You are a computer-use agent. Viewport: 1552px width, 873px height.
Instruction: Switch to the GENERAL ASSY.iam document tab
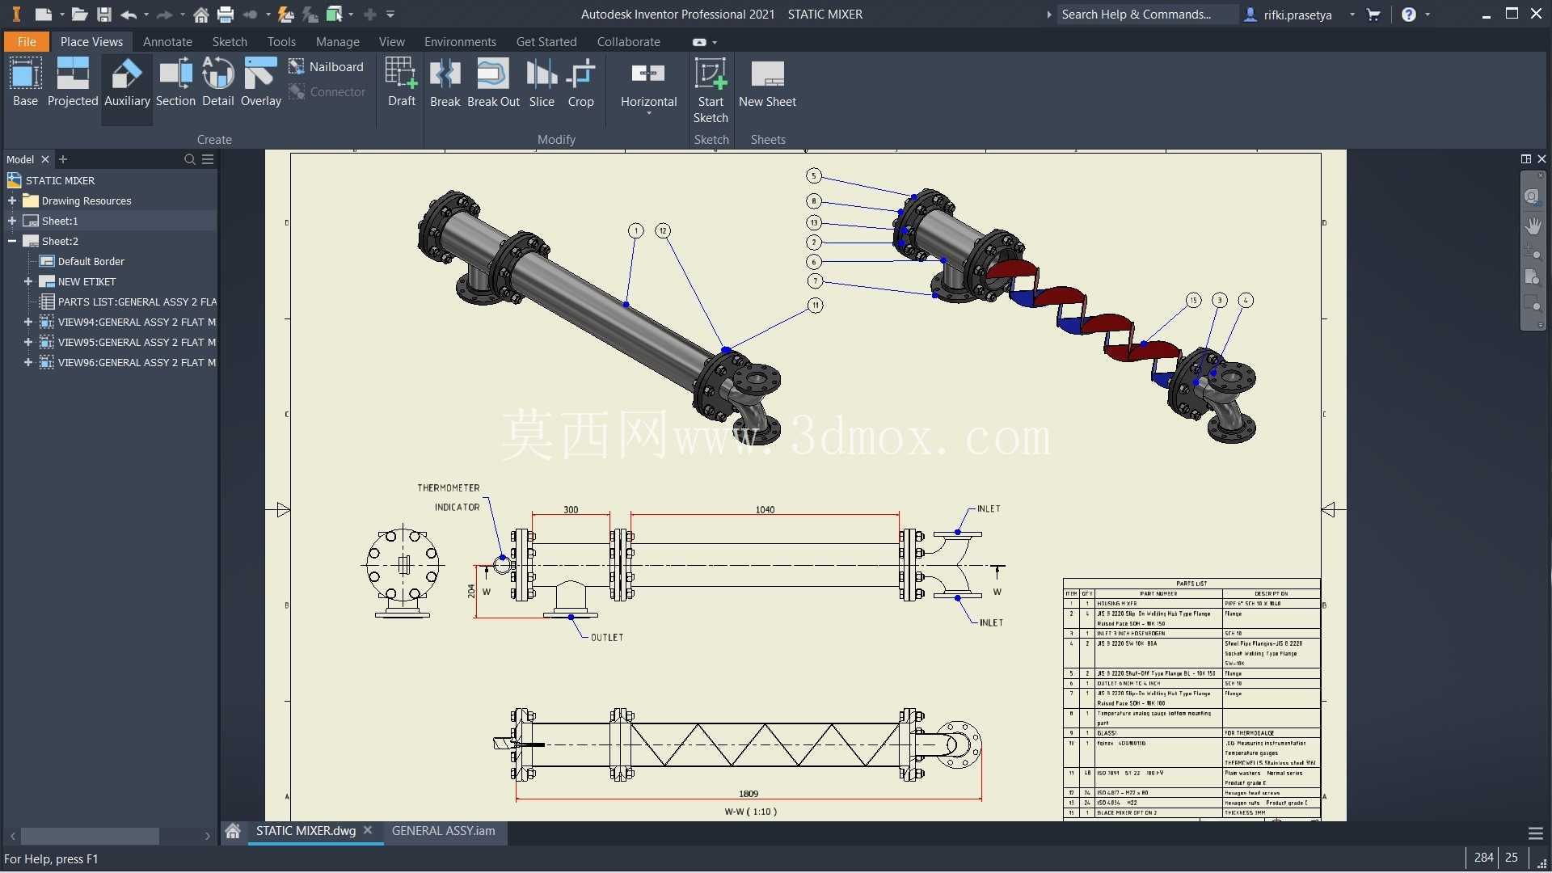443,831
